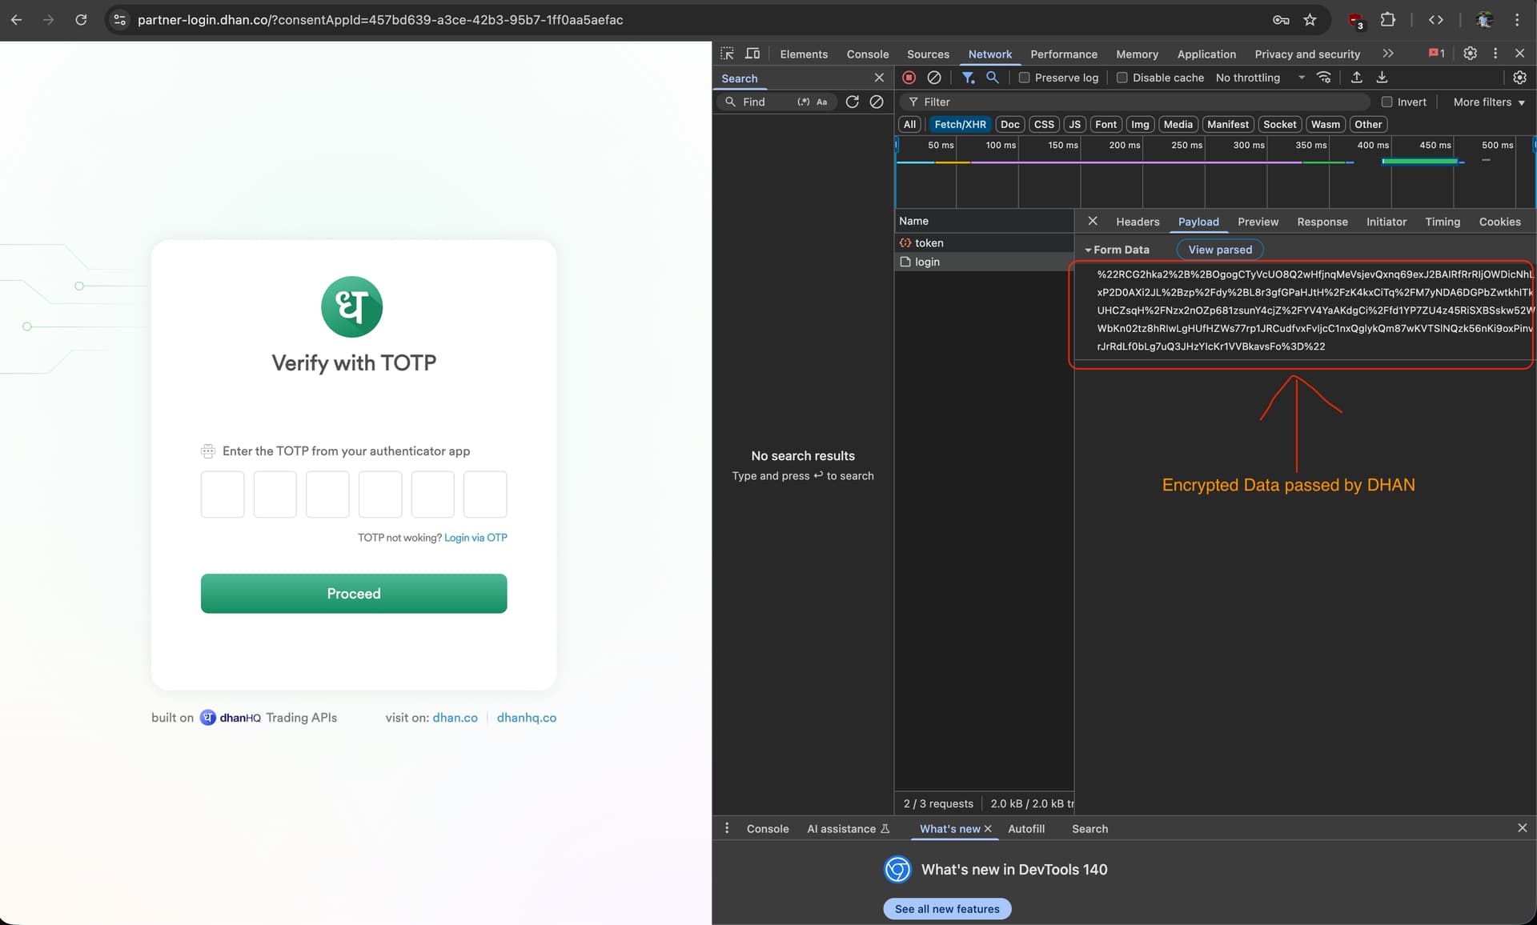Click the network filter funnel icon
The image size is (1537, 925).
[x=968, y=78]
